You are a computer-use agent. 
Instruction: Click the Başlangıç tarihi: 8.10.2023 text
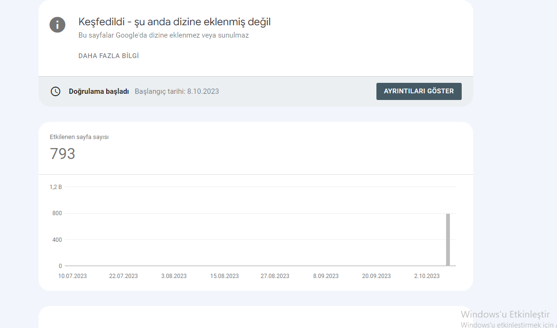[x=177, y=91]
